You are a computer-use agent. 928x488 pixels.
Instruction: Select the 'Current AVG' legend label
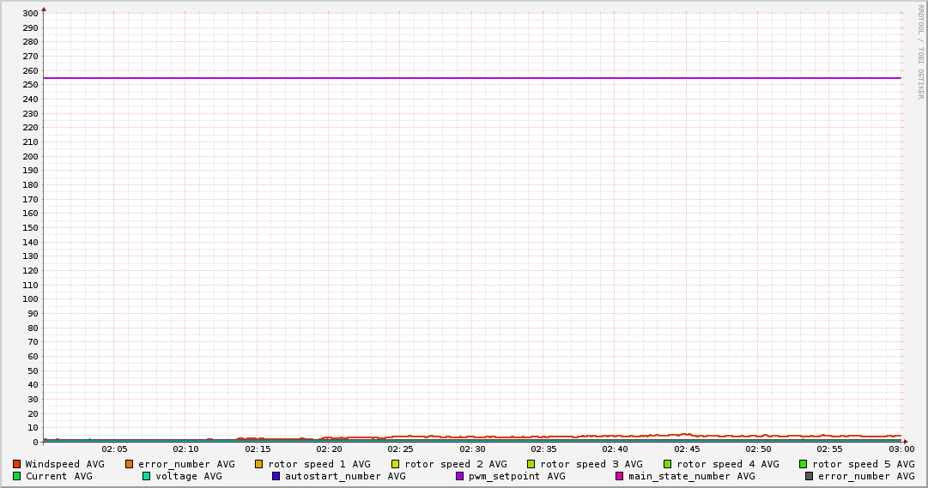58,476
